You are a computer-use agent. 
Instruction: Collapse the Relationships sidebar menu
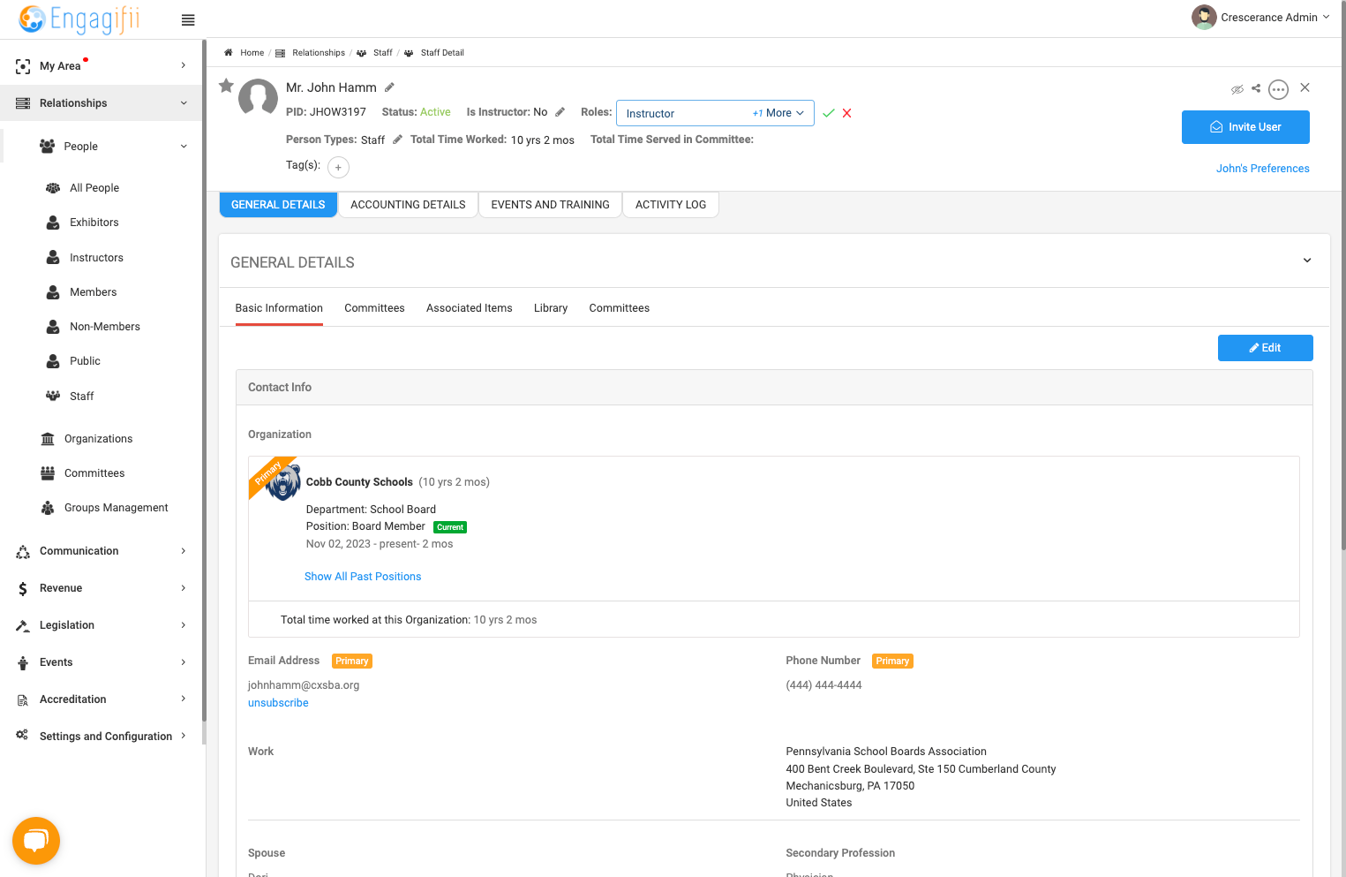tap(102, 103)
